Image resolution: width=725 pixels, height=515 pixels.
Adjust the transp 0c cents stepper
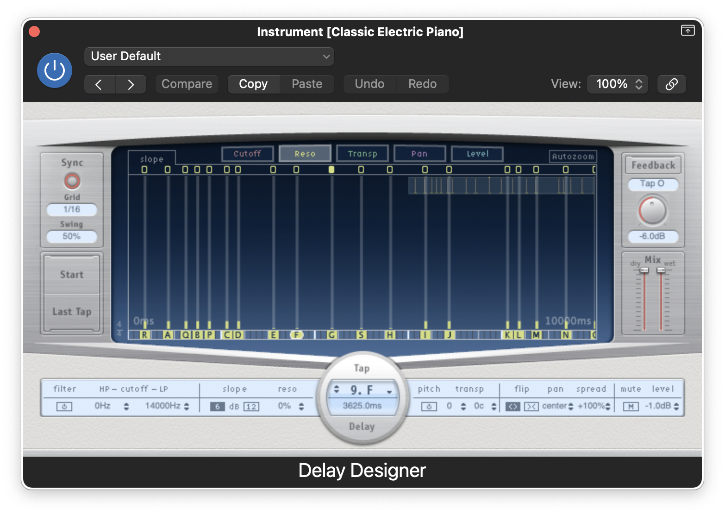coord(494,407)
